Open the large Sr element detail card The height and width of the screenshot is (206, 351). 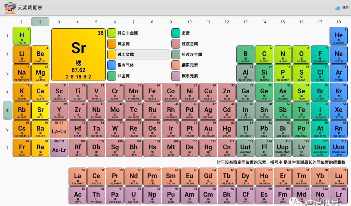click(x=78, y=54)
